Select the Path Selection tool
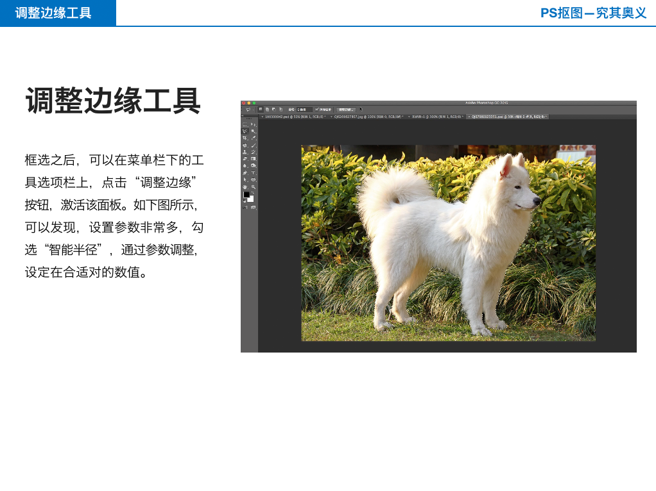Viewport: 656px width, 491px height. click(x=245, y=179)
